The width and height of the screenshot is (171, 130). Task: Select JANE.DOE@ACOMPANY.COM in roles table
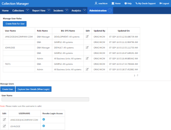tap(19, 37)
